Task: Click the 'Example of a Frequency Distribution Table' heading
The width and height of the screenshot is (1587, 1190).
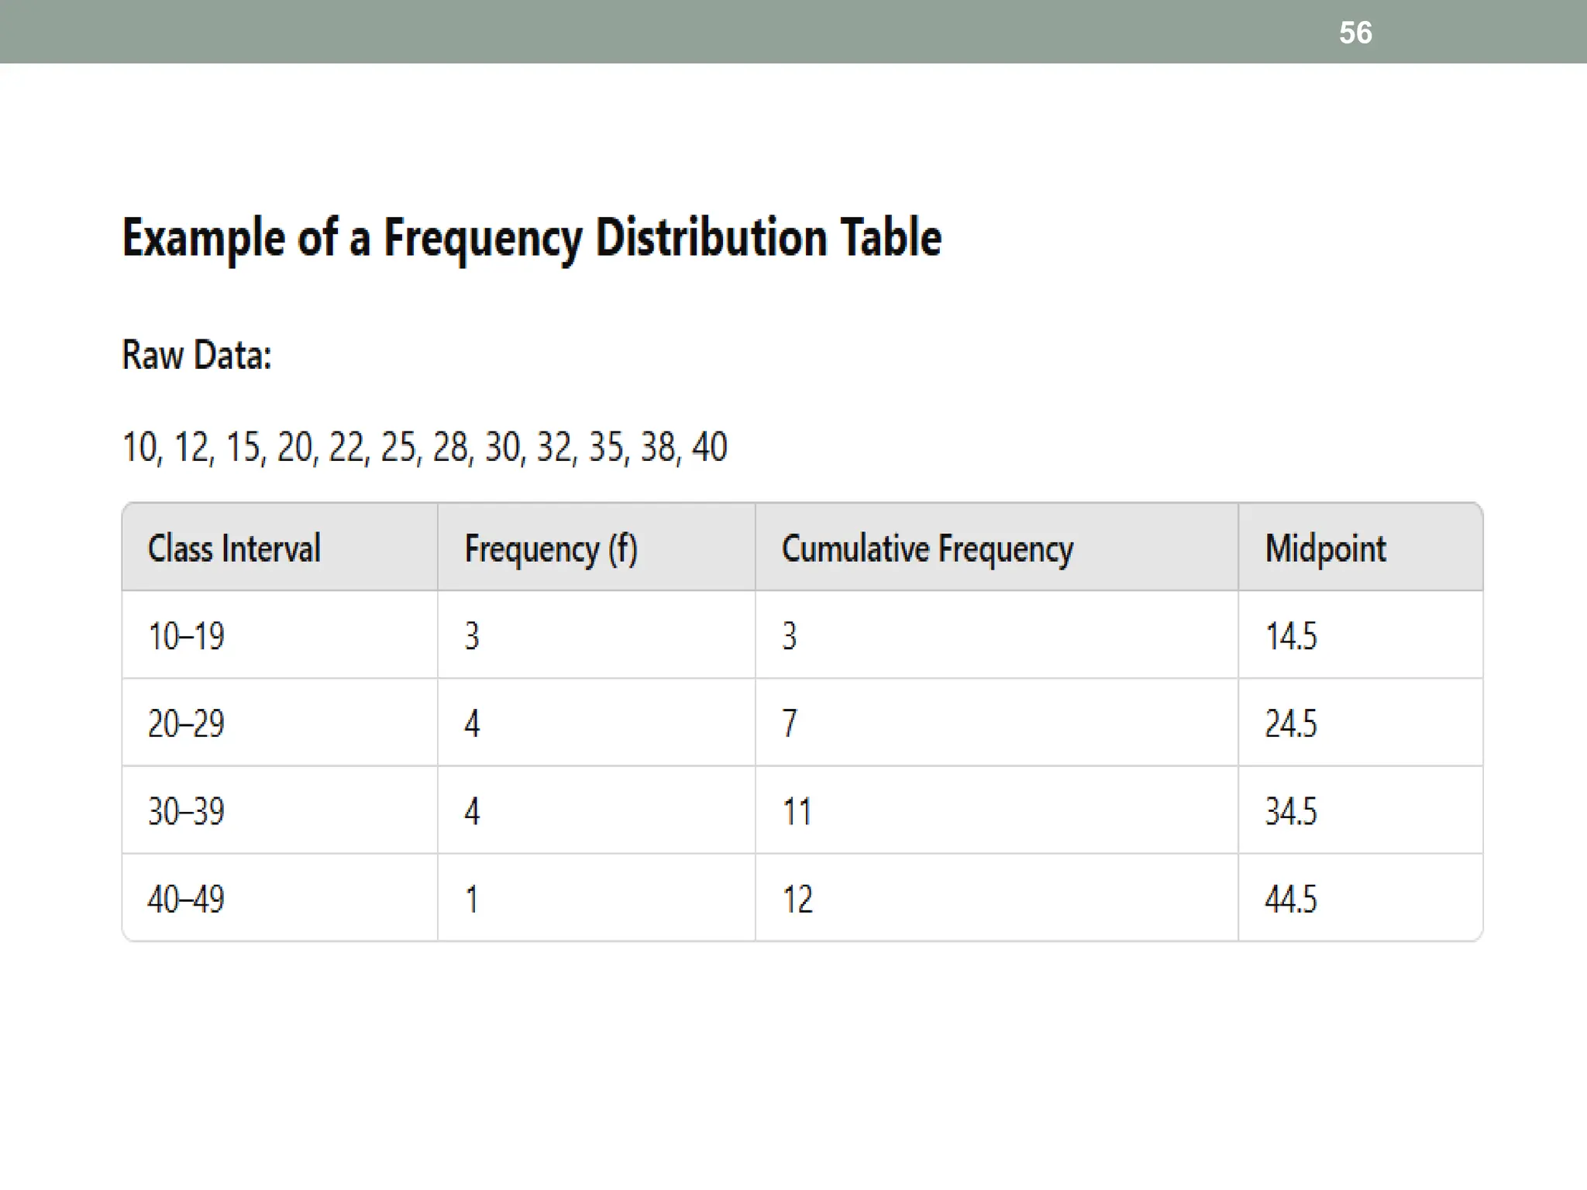Action: [x=532, y=237]
